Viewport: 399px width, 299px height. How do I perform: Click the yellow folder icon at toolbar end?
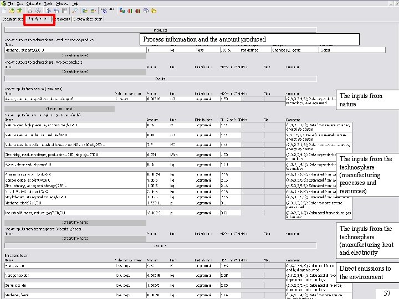(154, 11)
